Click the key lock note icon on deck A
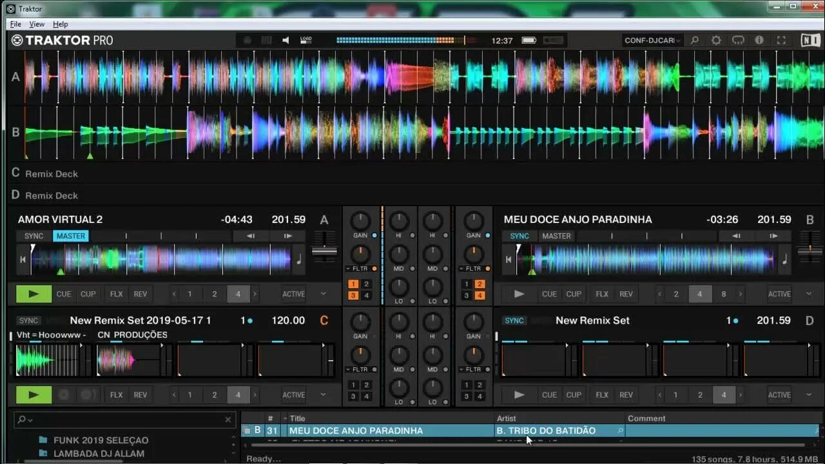Screen dimensions: 825x464 pyautogui.click(x=298, y=259)
